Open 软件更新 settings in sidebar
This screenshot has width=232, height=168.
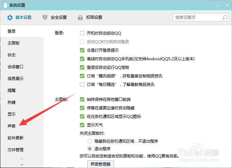click(22, 138)
